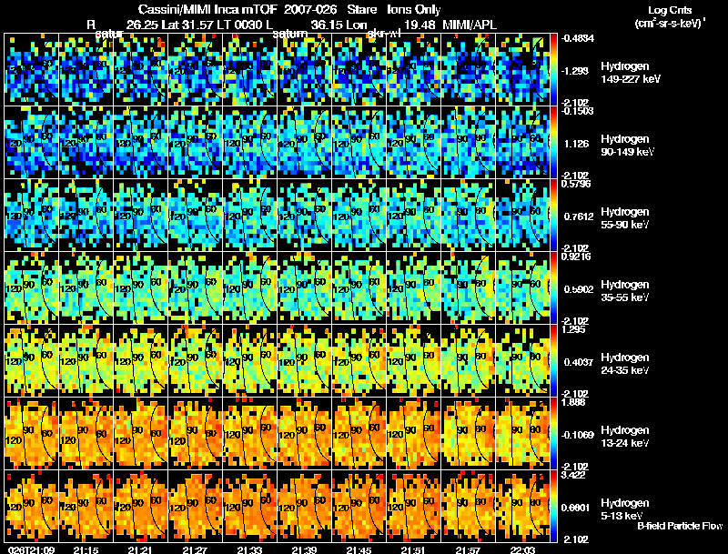
Task: Click the color bar for Hydrogen 55-90 keV
Action: pyautogui.click(x=553, y=216)
